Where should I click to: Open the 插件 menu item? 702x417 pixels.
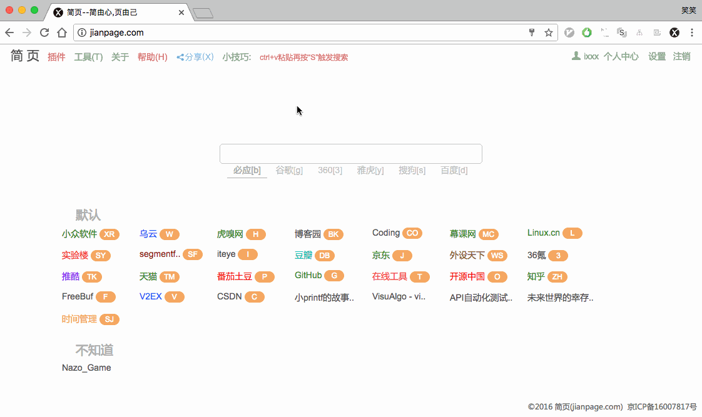pos(56,57)
